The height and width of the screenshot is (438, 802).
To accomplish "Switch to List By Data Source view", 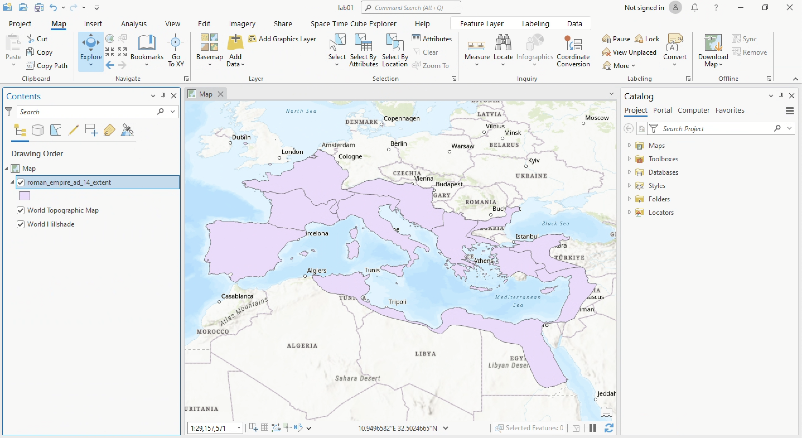I will tap(38, 130).
